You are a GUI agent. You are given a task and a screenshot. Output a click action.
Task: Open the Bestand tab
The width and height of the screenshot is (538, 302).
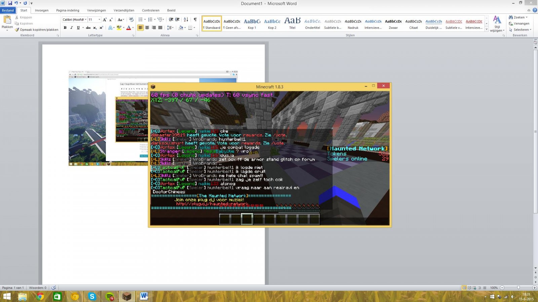pyautogui.click(x=8, y=10)
